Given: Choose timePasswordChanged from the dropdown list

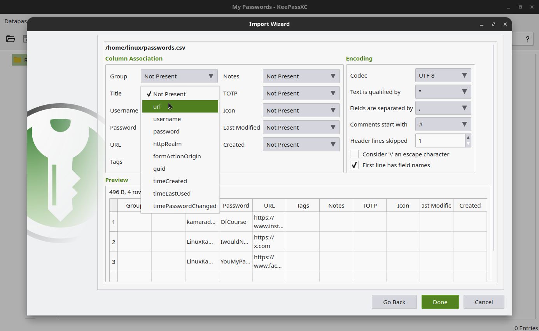Looking at the screenshot, I should click(x=180, y=206).
